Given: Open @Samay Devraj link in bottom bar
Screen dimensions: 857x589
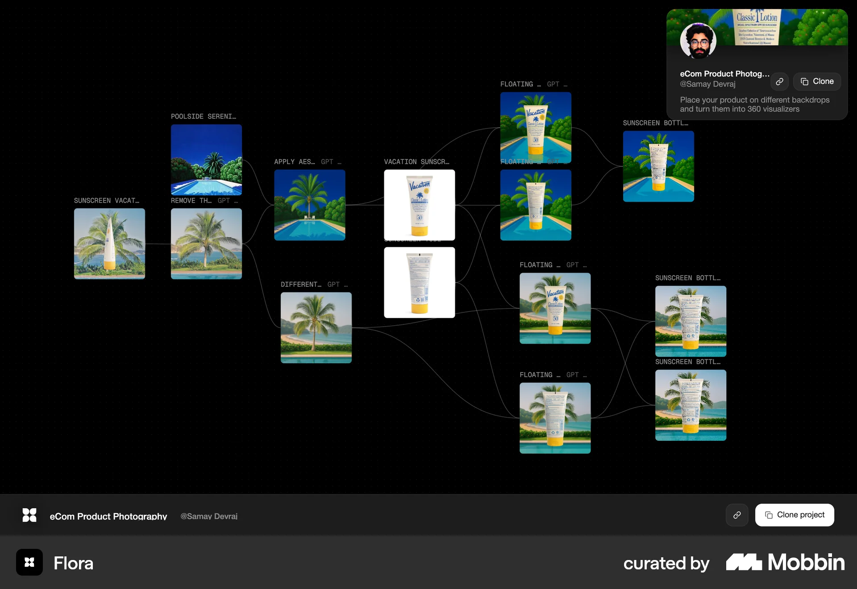Looking at the screenshot, I should [208, 516].
